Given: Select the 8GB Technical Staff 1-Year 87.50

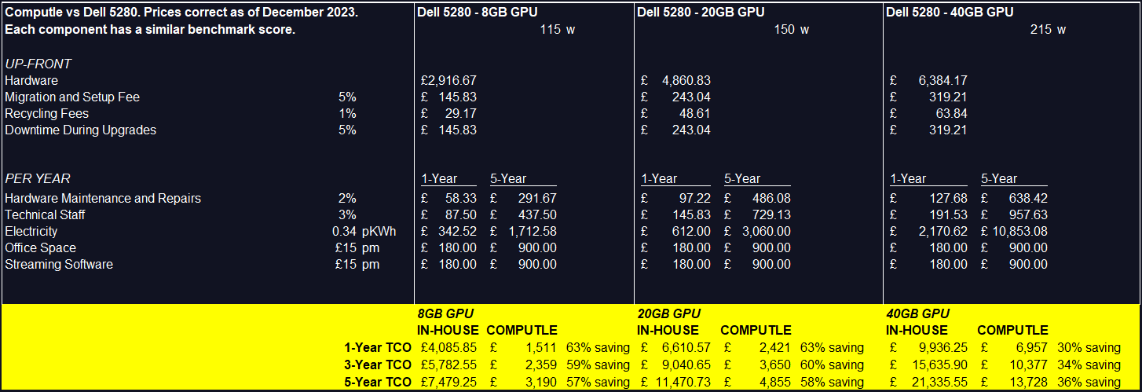Looking at the screenshot, I should pos(460,214).
